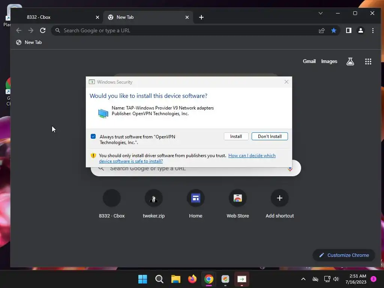Click the Don't Install button
Image resolution: width=384 pixels, height=288 pixels.
click(270, 136)
